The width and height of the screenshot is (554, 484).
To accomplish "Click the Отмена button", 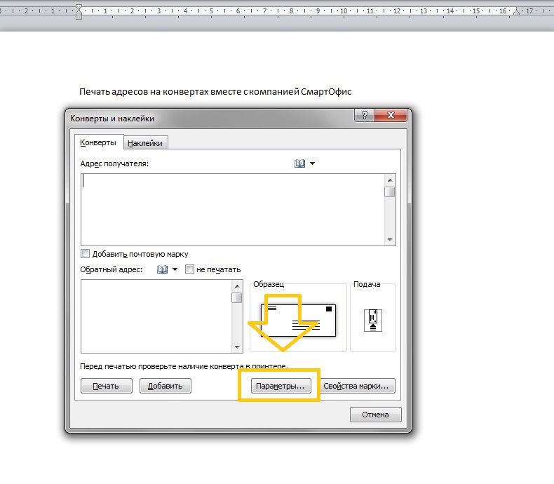I will click(x=375, y=415).
